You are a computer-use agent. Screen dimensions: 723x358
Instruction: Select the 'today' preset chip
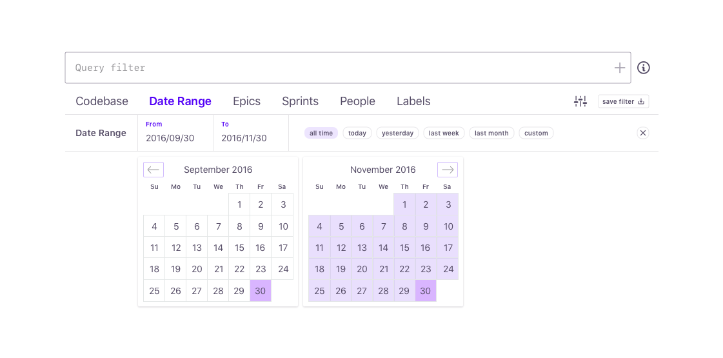tap(357, 134)
